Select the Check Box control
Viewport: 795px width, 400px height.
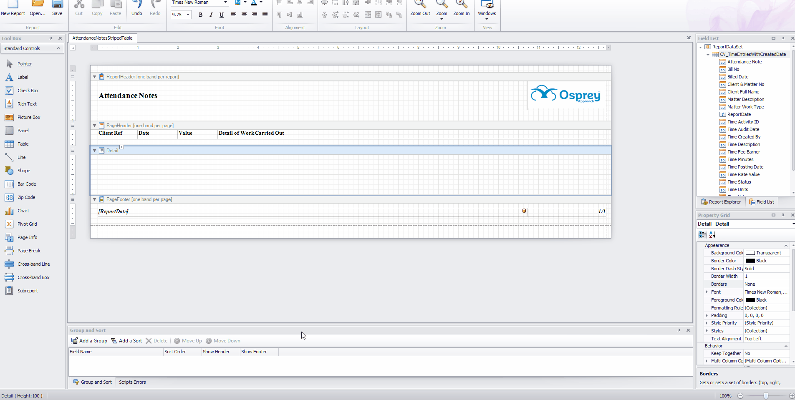click(x=28, y=91)
